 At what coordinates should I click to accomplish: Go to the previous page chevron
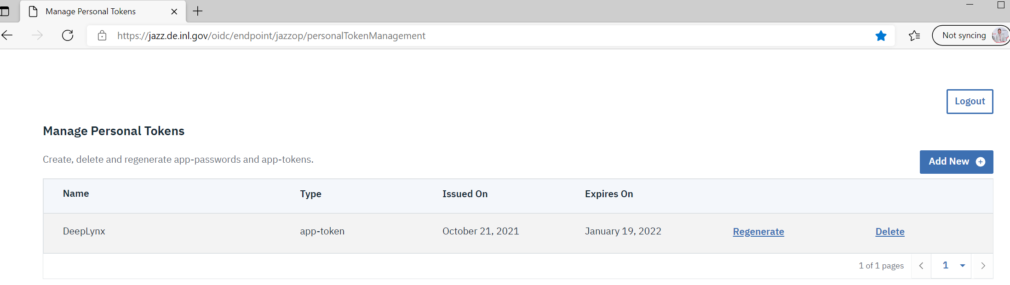(921, 266)
